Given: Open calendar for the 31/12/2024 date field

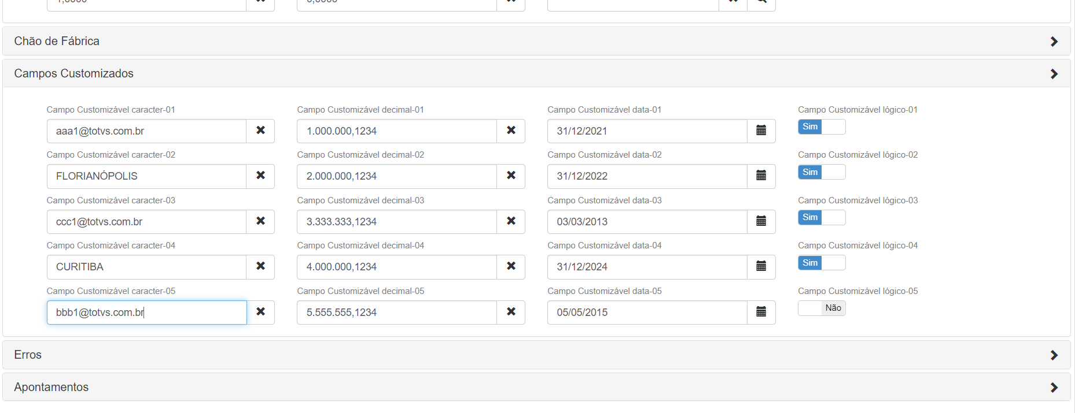Looking at the screenshot, I should tap(761, 266).
